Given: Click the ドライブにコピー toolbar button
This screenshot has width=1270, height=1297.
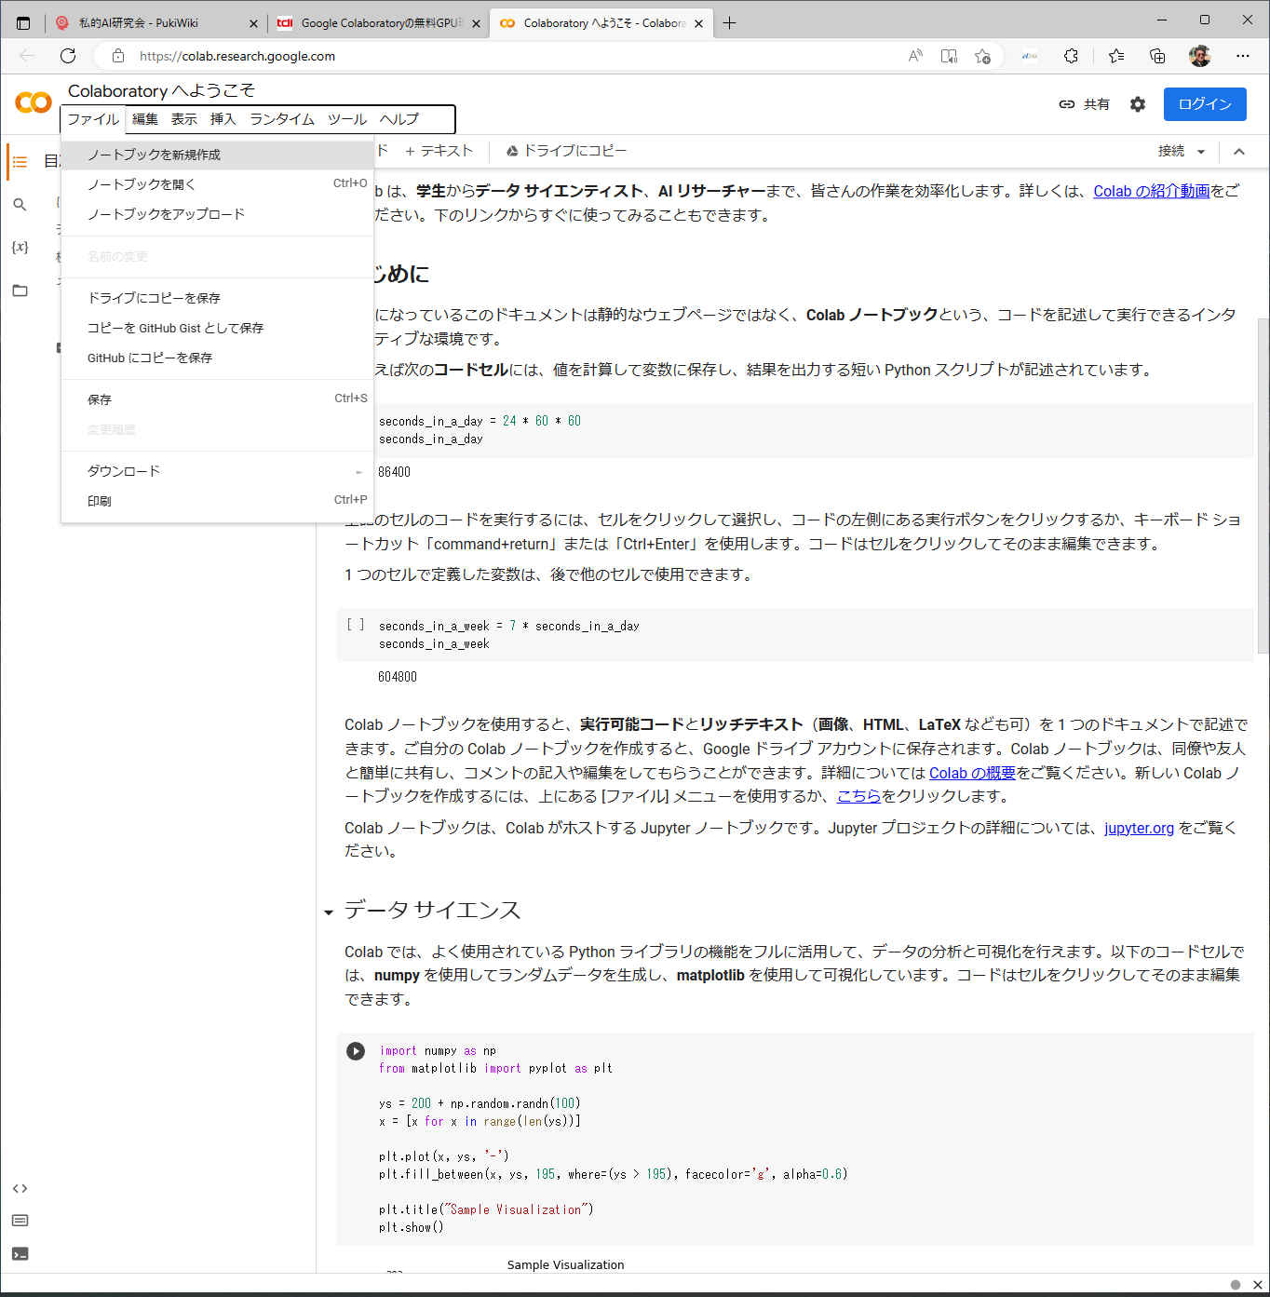Looking at the screenshot, I should click(566, 151).
